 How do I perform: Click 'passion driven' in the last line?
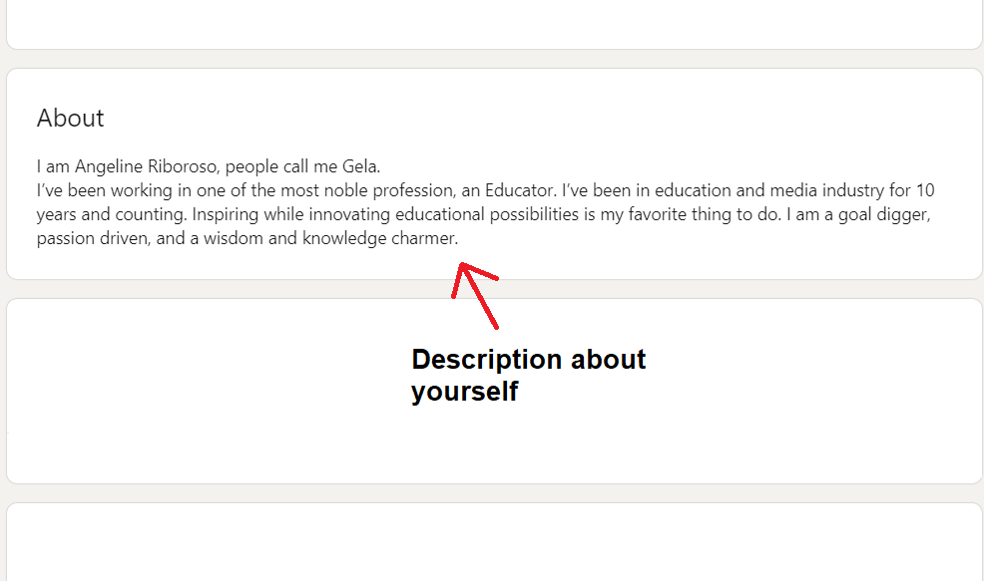pos(92,238)
